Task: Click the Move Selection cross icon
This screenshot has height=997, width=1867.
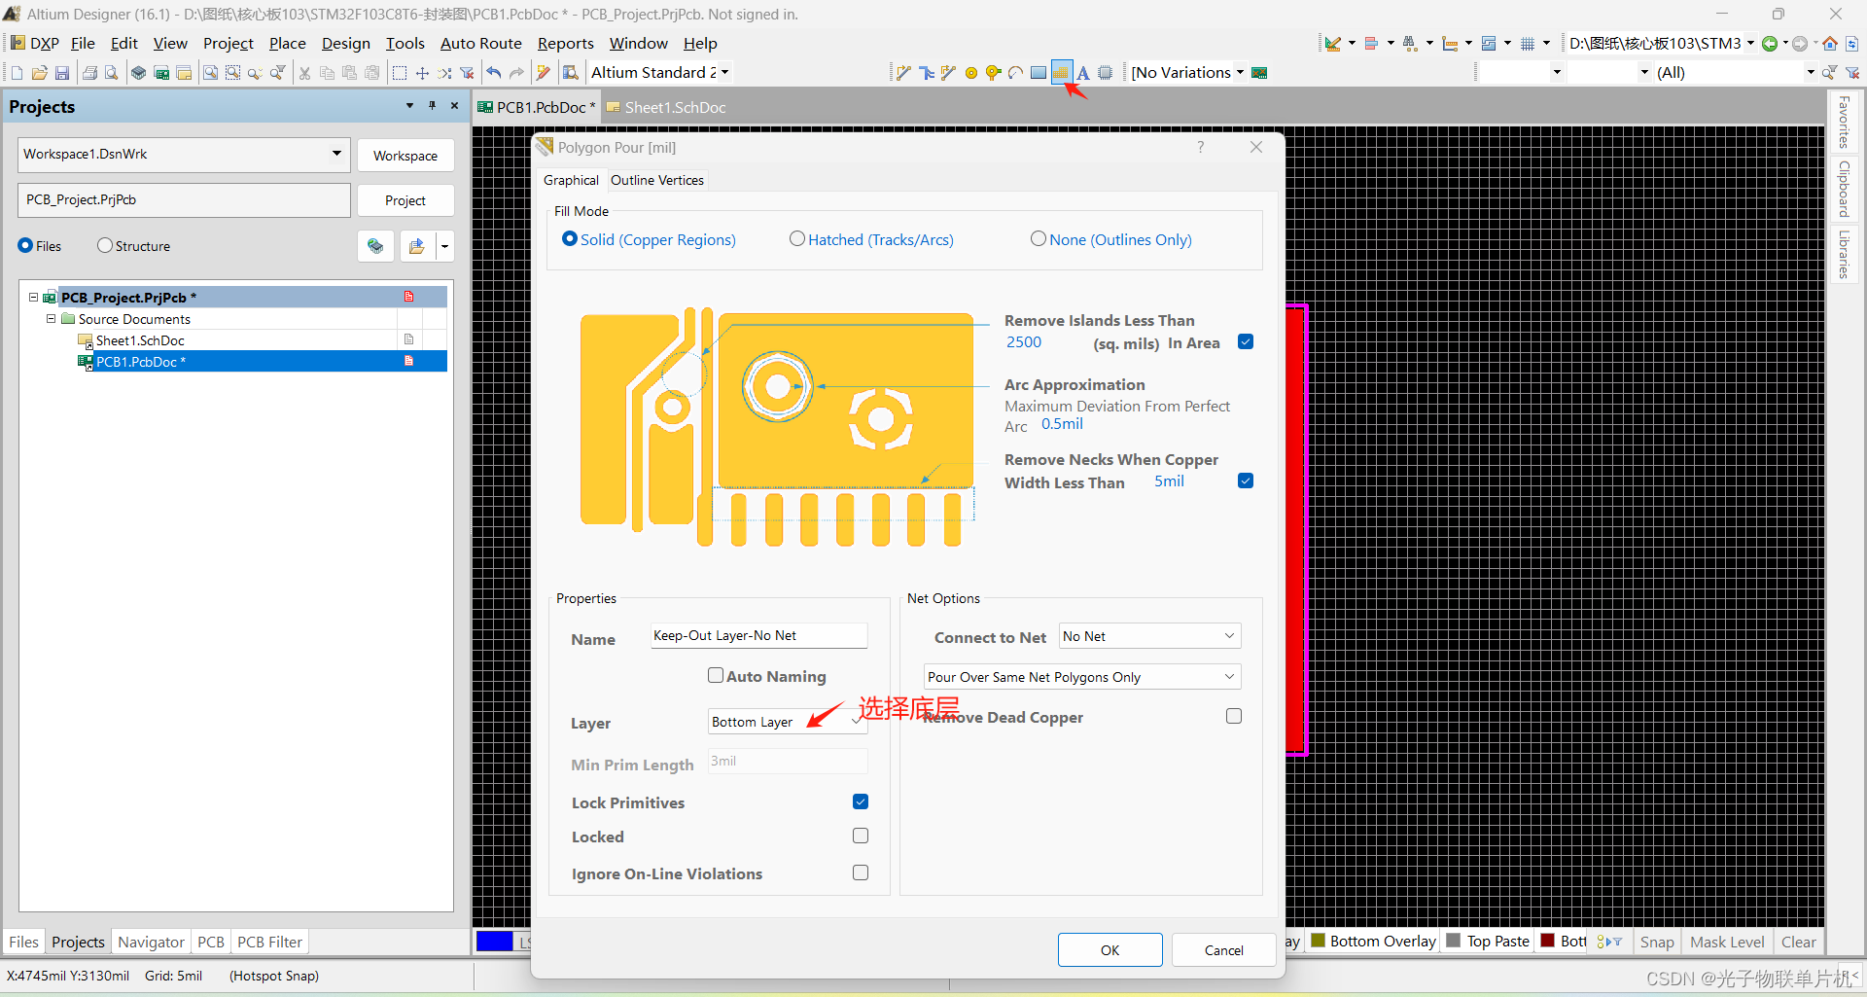Action: (422, 73)
